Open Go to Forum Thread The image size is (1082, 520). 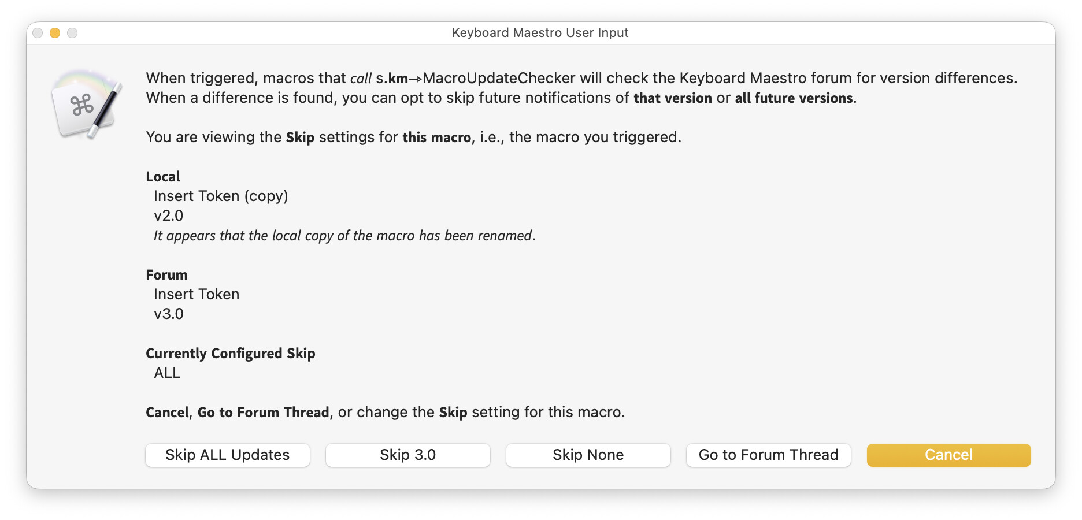point(768,455)
